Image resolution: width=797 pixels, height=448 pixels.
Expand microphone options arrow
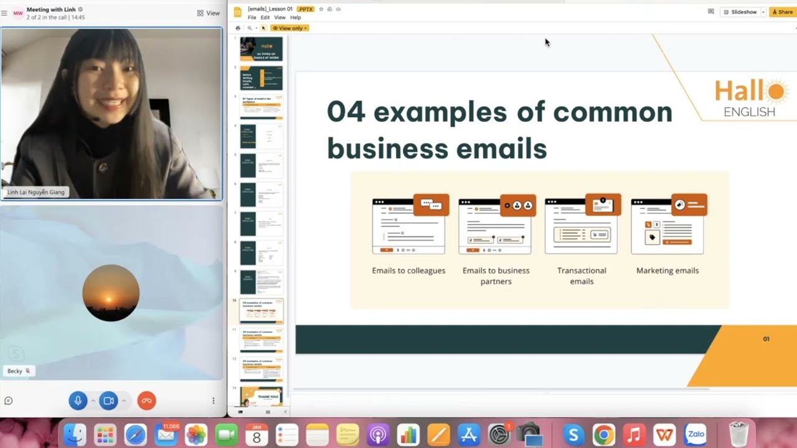pos(93,401)
